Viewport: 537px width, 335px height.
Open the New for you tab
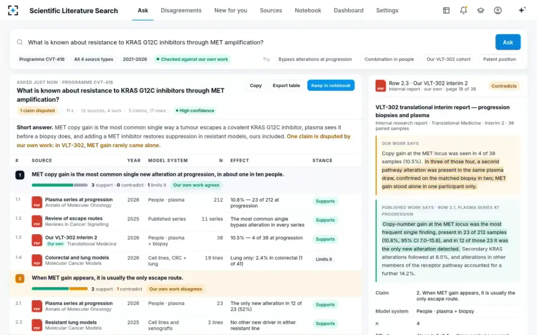[230, 10]
